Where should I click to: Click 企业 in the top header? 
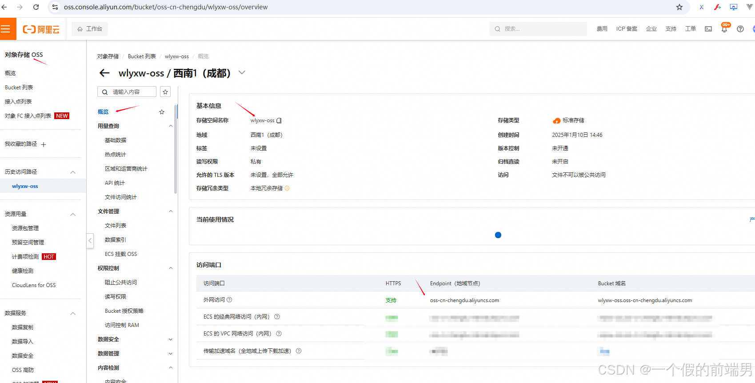pos(651,29)
